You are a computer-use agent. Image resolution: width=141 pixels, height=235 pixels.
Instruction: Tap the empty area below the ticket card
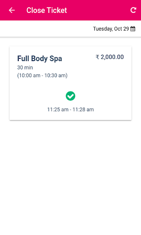70,177
